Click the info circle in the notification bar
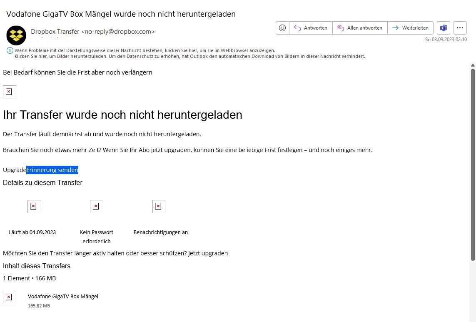Viewport: 476px width, 322px height. point(10,50)
